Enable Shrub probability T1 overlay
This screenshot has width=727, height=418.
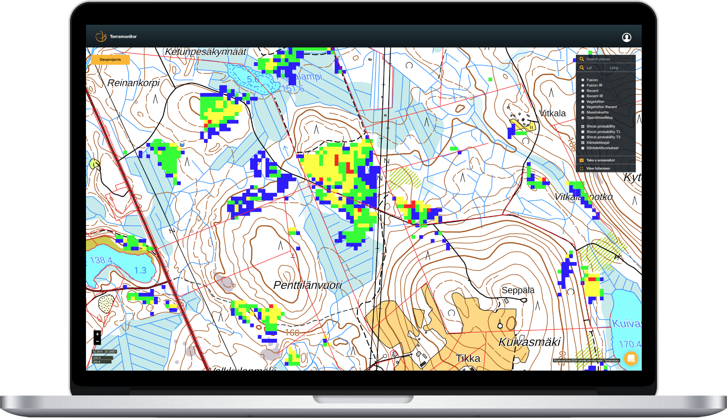(583, 132)
